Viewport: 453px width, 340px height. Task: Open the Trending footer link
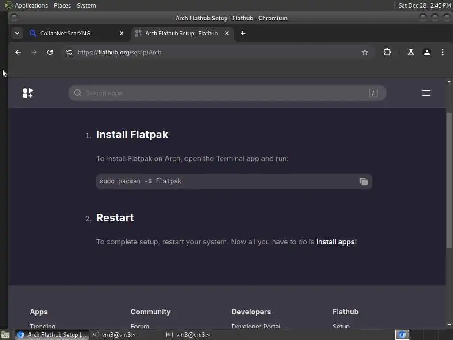(x=42, y=326)
